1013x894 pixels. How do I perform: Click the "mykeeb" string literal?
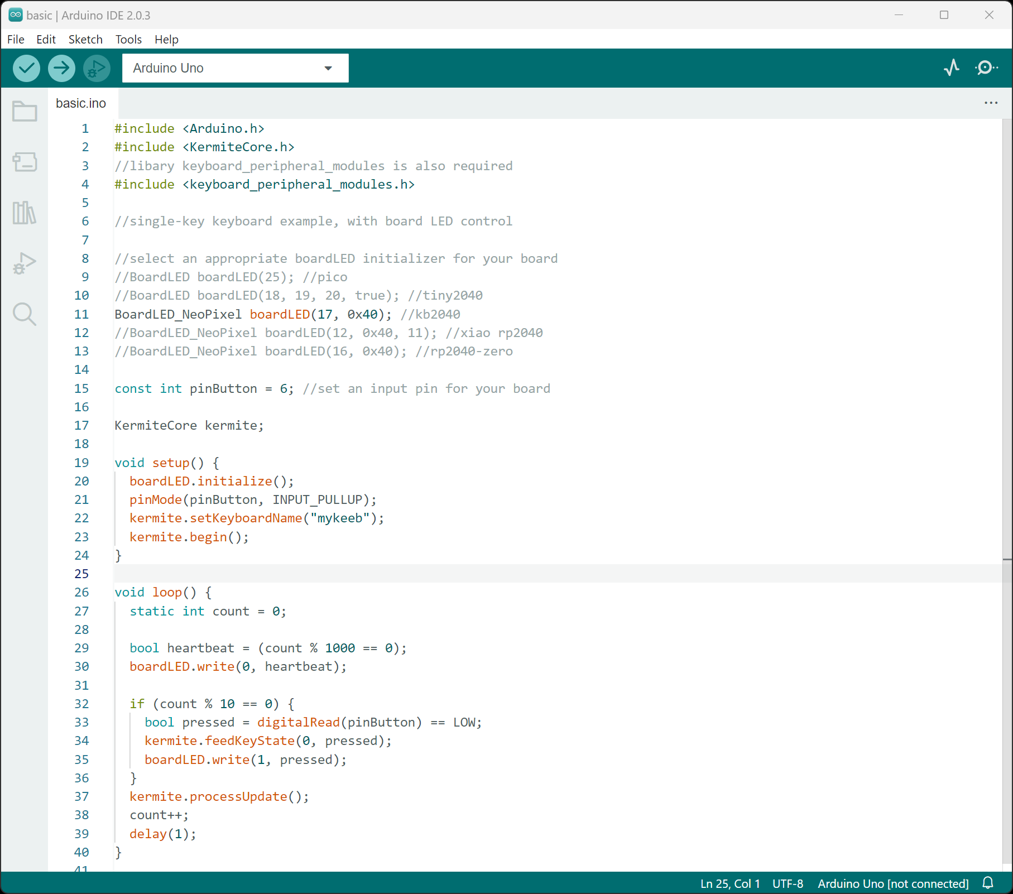(x=340, y=518)
